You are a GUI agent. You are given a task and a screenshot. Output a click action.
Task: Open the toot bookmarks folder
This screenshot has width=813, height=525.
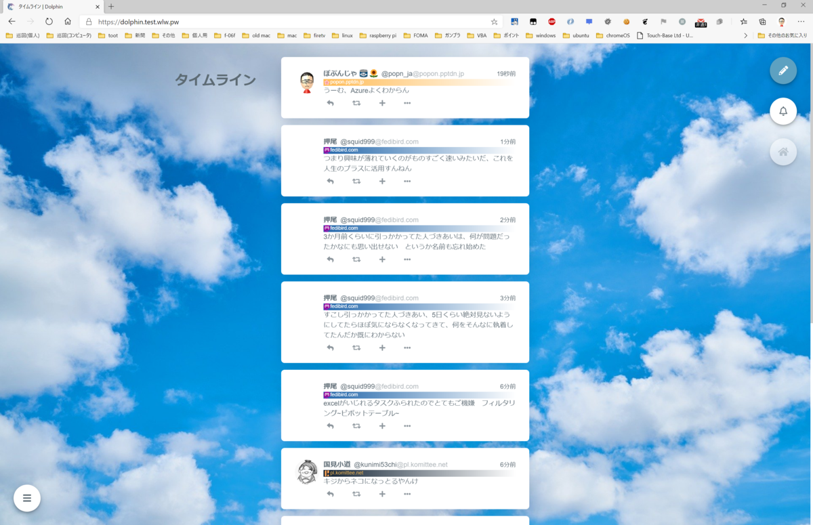tap(108, 35)
